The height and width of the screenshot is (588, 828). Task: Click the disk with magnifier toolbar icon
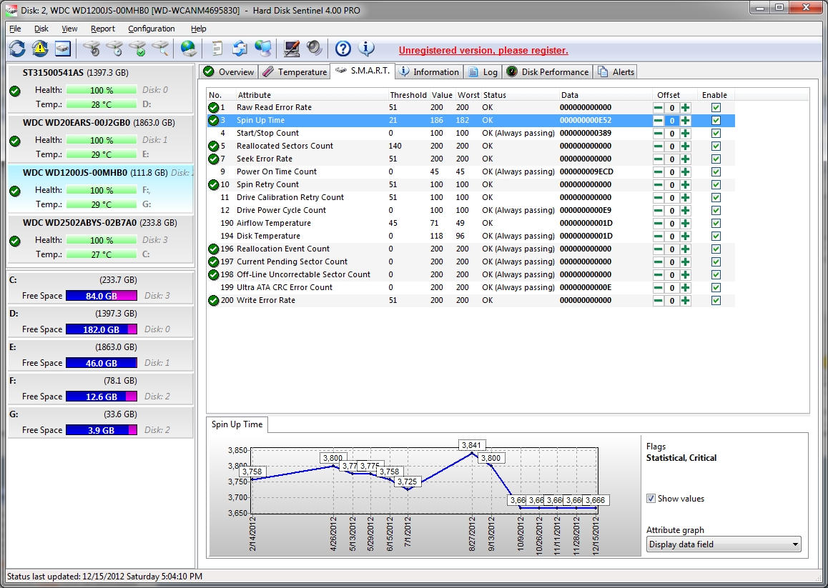tap(161, 49)
